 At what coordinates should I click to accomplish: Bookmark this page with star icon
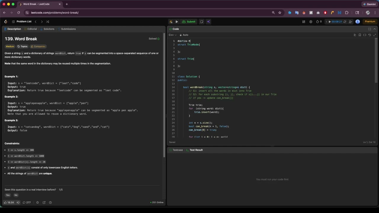click(280, 13)
